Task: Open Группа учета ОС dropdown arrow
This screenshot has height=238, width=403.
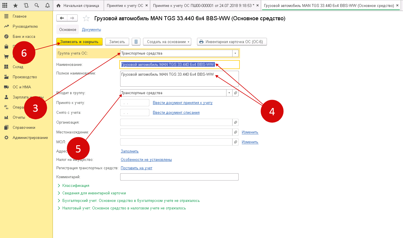Action: (235, 53)
